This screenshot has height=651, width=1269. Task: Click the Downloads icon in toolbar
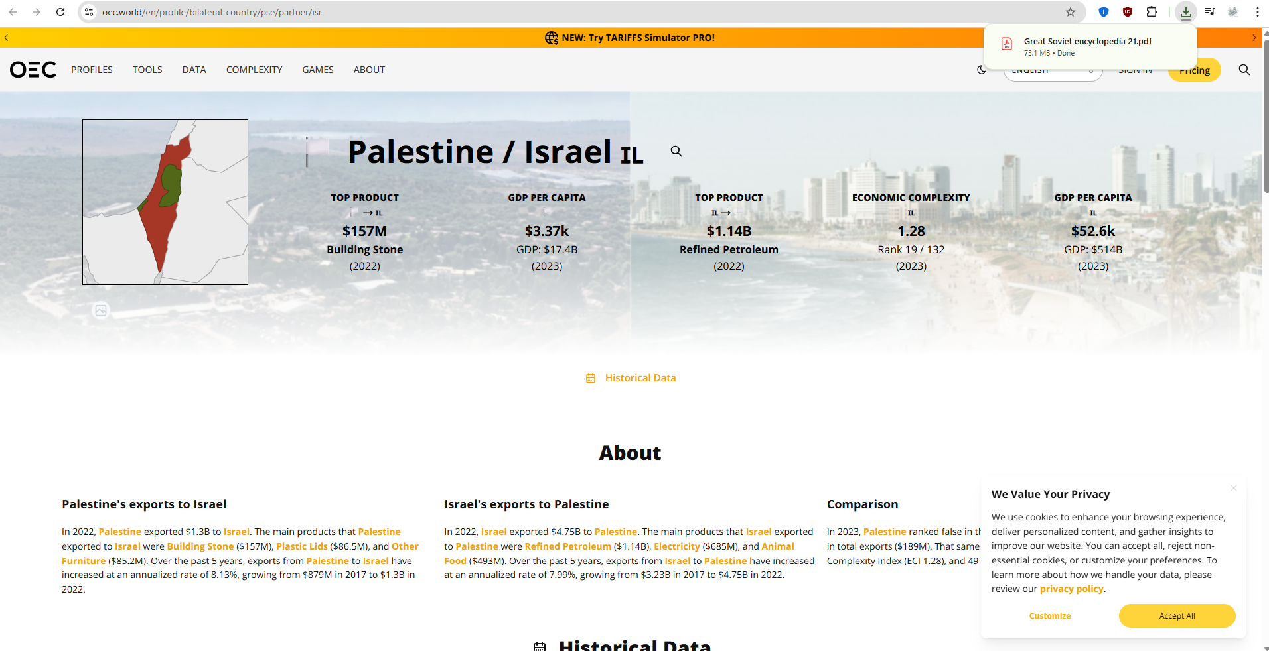pyautogui.click(x=1186, y=12)
